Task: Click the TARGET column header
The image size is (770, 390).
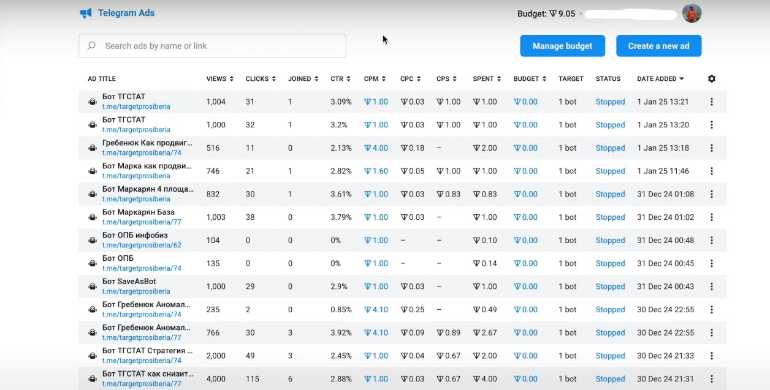Action: [x=571, y=79]
